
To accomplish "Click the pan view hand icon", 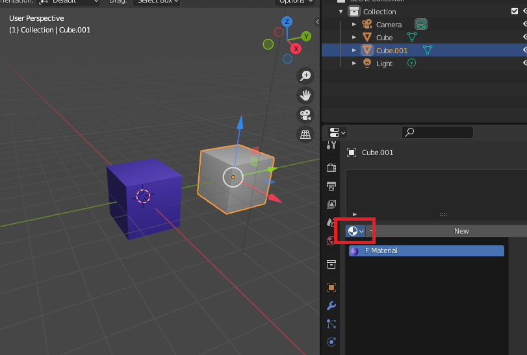I will point(305,95).
